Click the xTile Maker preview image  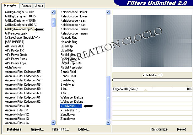click(x=152, y=41)
